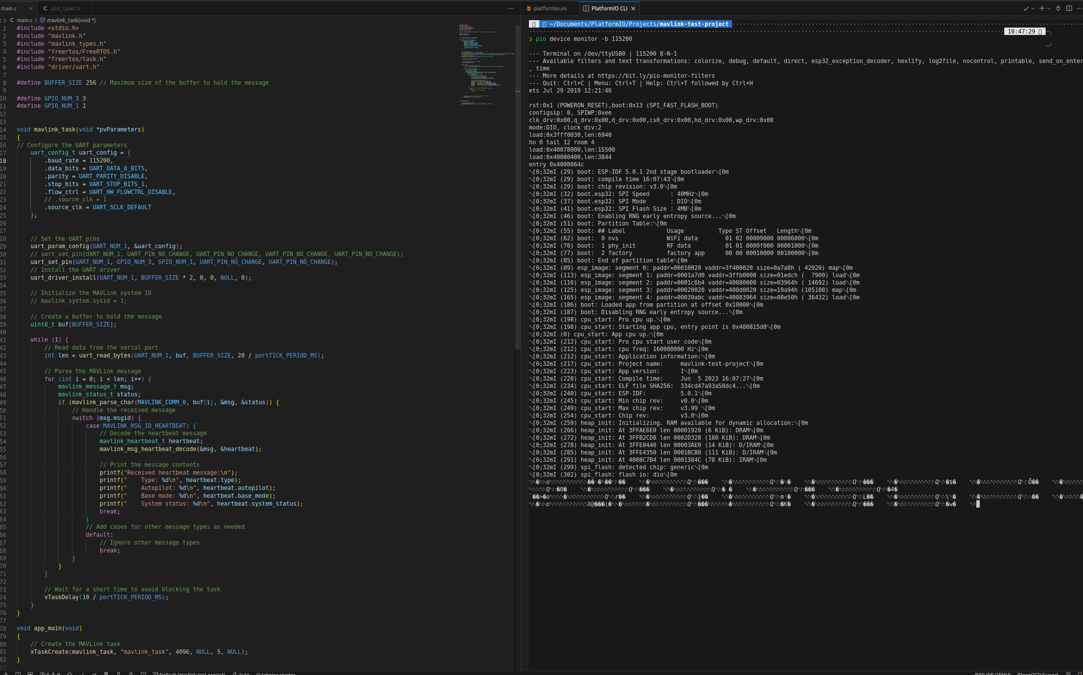Click terminal line 'ESP-IDF 5.0.1 2nd stage bootloader'
Screen dimensions: 1083x675
point(629,172)
